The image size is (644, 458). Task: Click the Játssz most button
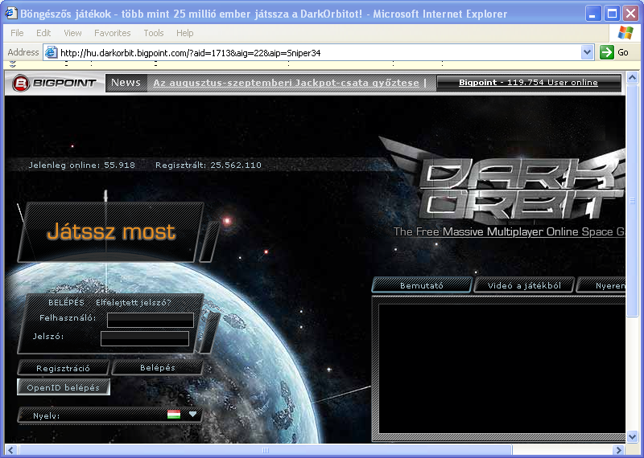[111, 231]
